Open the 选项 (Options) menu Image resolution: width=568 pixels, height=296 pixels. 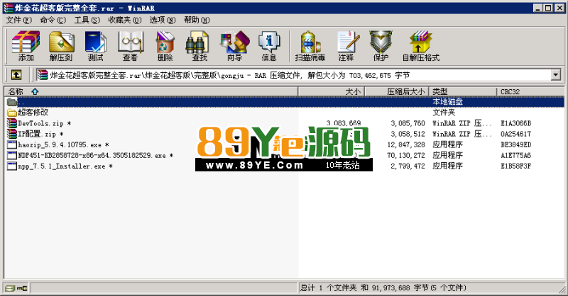[158, 20]
